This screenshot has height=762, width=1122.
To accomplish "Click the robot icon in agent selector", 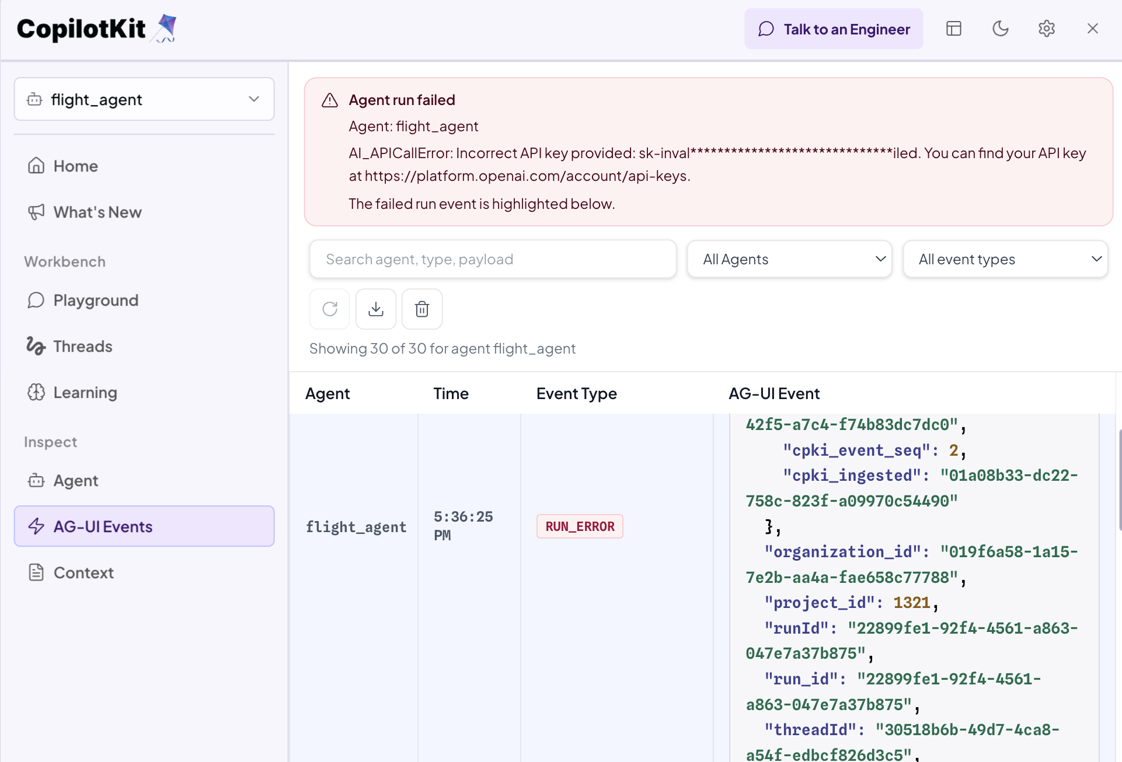I will coord(34,99).
